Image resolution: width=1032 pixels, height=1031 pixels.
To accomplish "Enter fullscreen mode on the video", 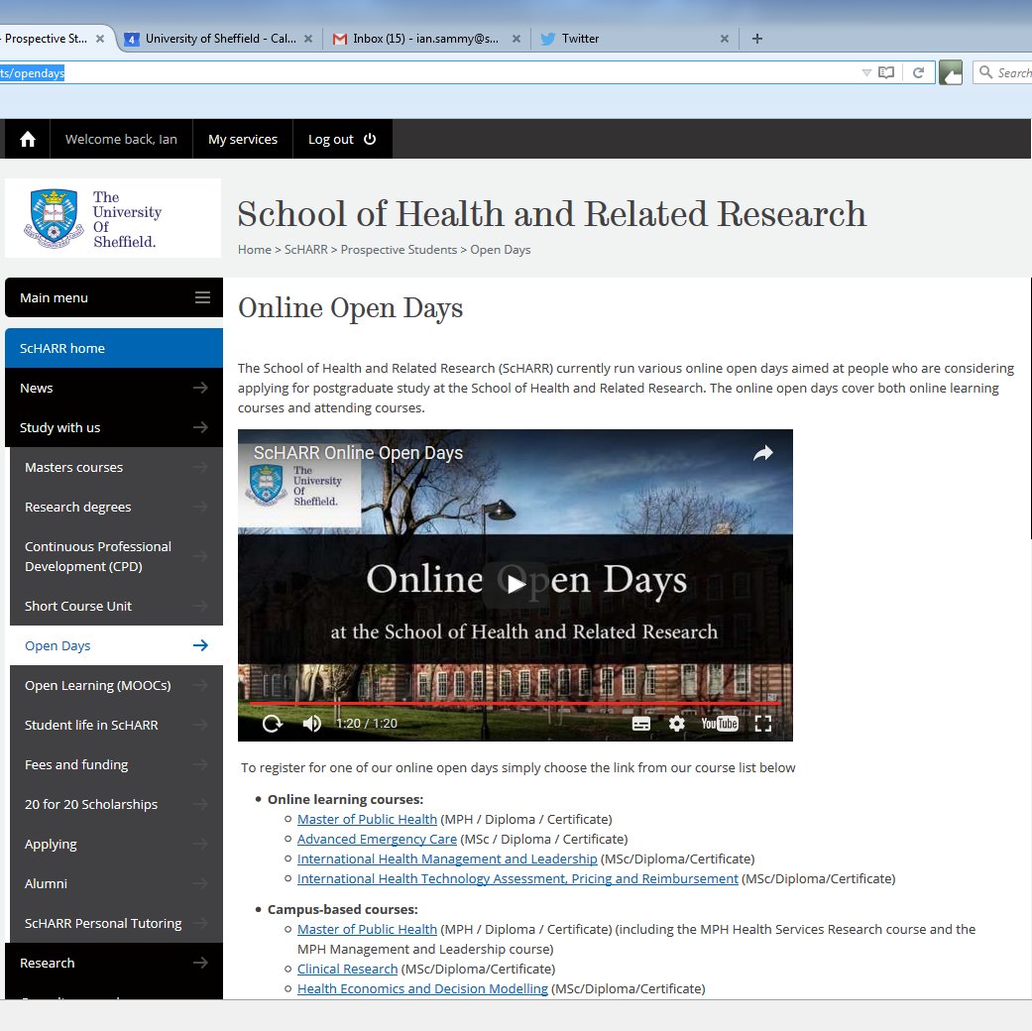I will pos(762,724).
